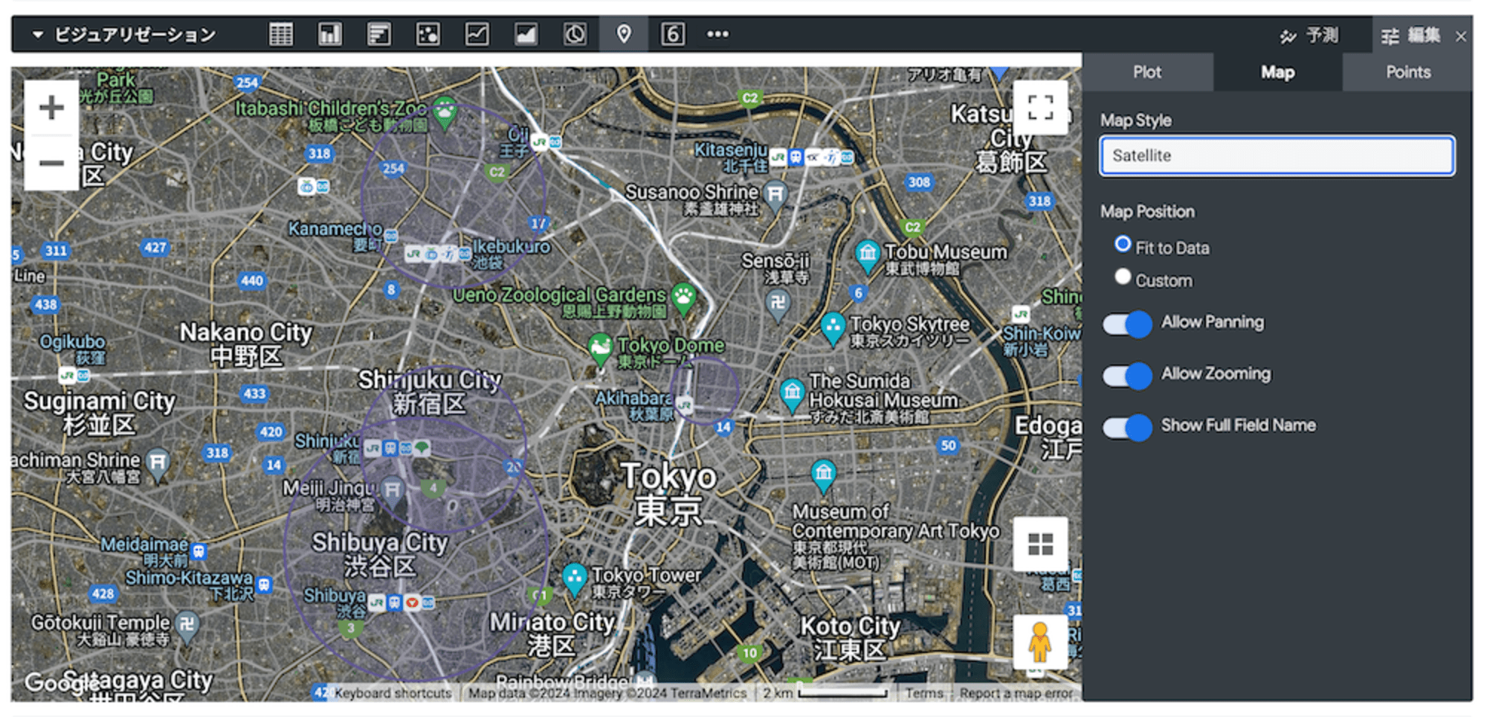Open Keyboard shortcuts link

[393, 693]
